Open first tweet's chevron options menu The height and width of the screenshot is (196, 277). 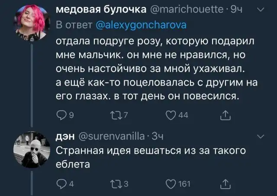coord(260,9)
